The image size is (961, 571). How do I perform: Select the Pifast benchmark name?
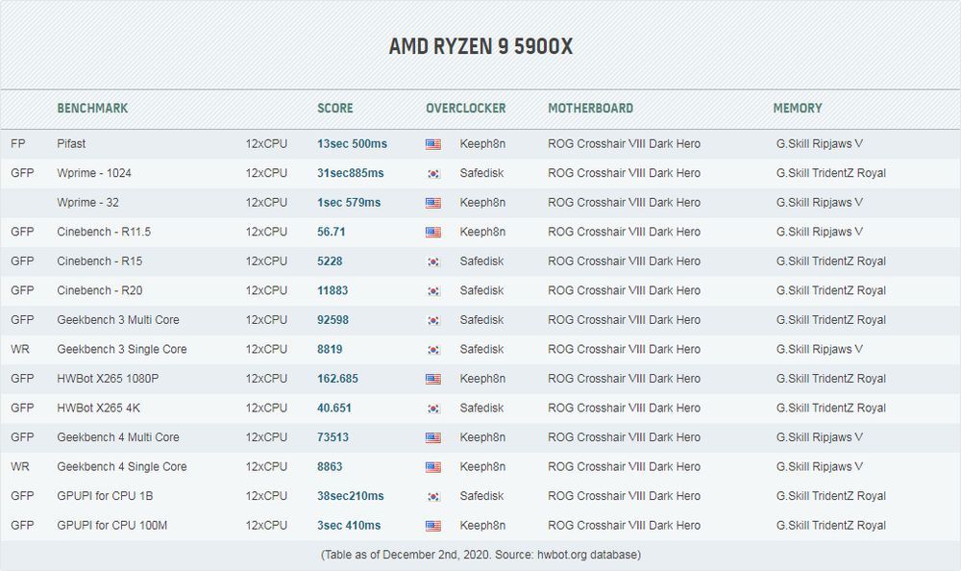(x=71, y=144)
